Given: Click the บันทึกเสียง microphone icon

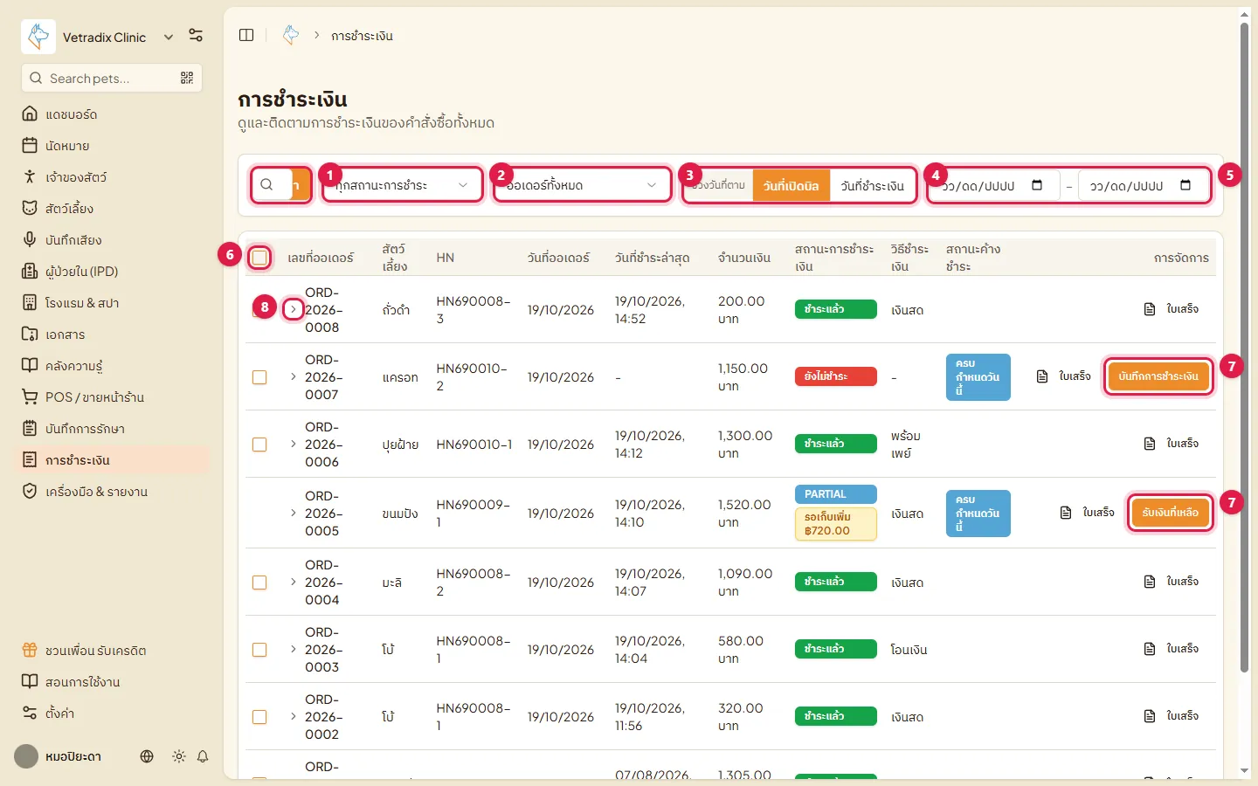Looking at the screenshot, I should (30, 240).
